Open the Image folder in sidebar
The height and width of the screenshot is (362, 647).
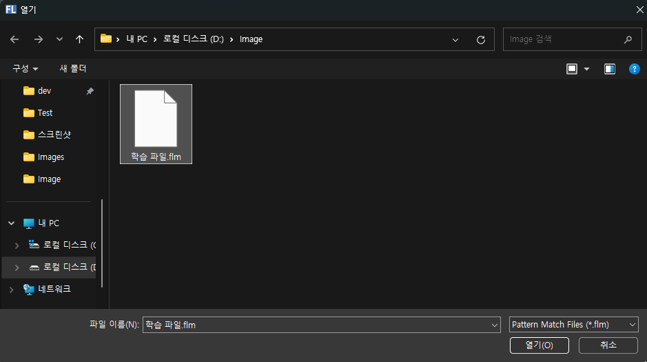pos(49,179)
